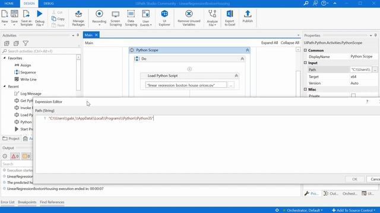Viewport: 380px width, 213px height.
Task: Open the User Events menu
Action: (x=146, y=18)
